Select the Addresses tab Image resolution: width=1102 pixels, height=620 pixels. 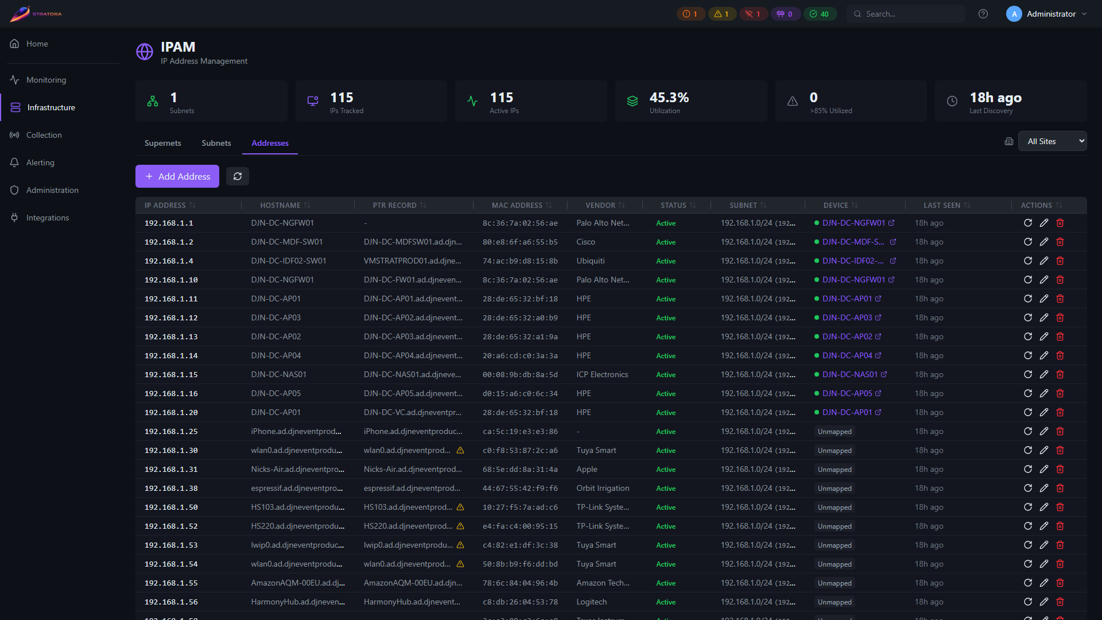270,143
